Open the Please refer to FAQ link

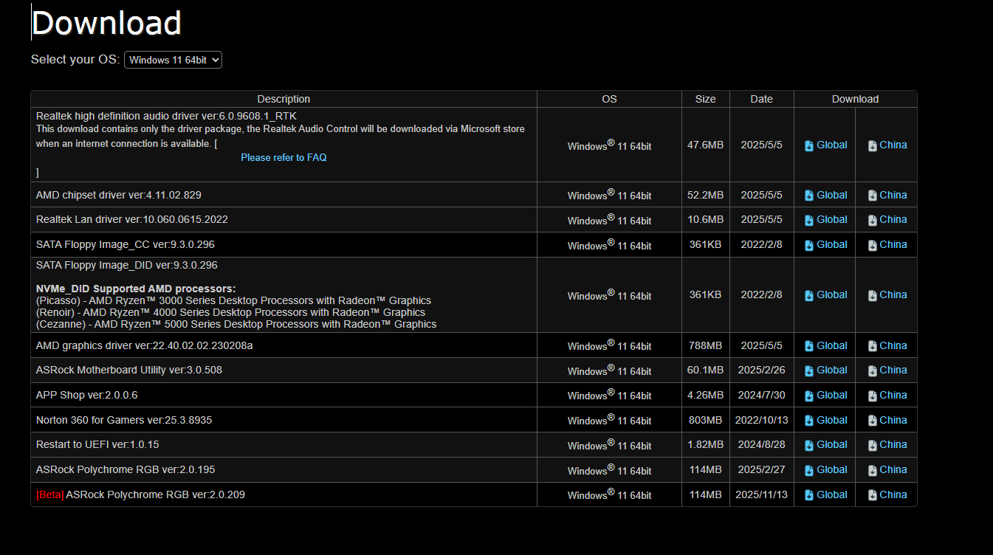coord(284,157)
